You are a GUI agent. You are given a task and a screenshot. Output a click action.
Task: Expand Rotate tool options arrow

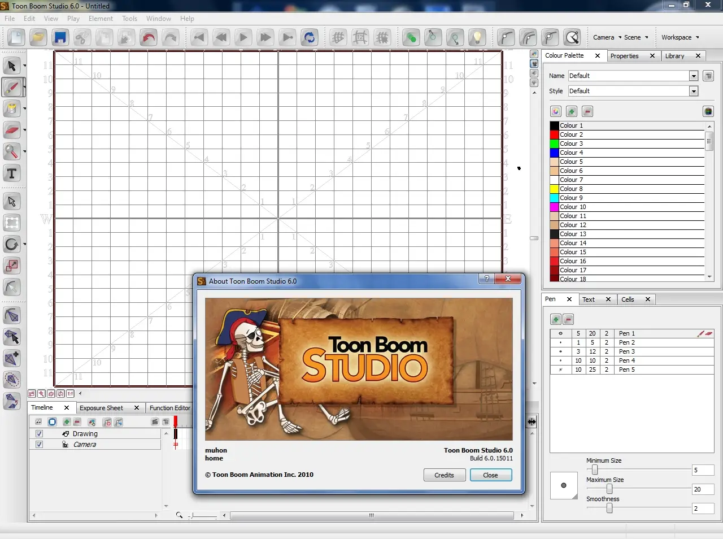pyautogui.click(x=24, y=245)
